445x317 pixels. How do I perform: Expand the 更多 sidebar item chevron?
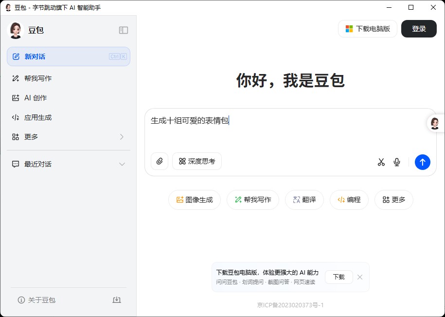click(122, 137)
